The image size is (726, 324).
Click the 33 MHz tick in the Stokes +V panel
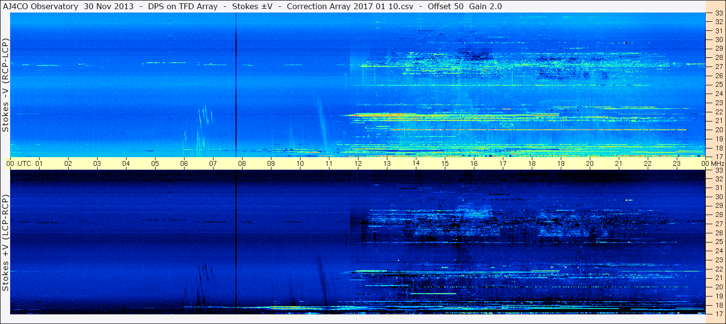click(x=719, y=170)
